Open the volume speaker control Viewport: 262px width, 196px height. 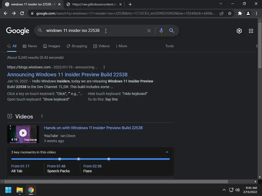tap(237, 190)
